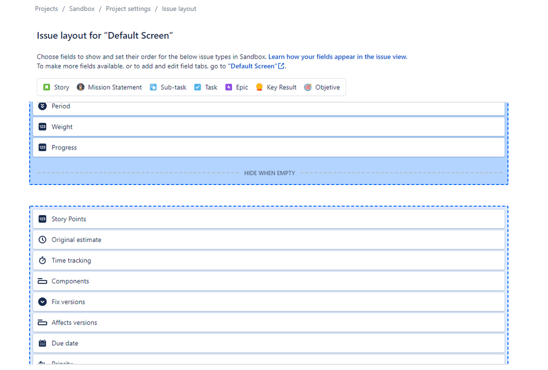548x370 pixels.
Task: Click the Task checkbox-style icon
Action: [197, 87]
